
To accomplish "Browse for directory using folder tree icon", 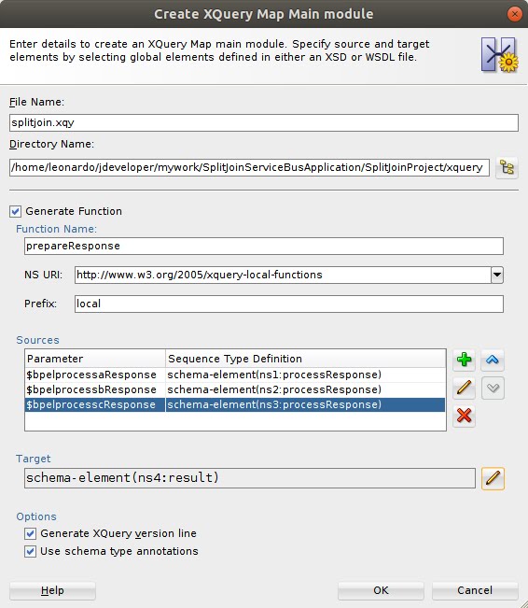I will pyautogui.click(x=507, y=168).
